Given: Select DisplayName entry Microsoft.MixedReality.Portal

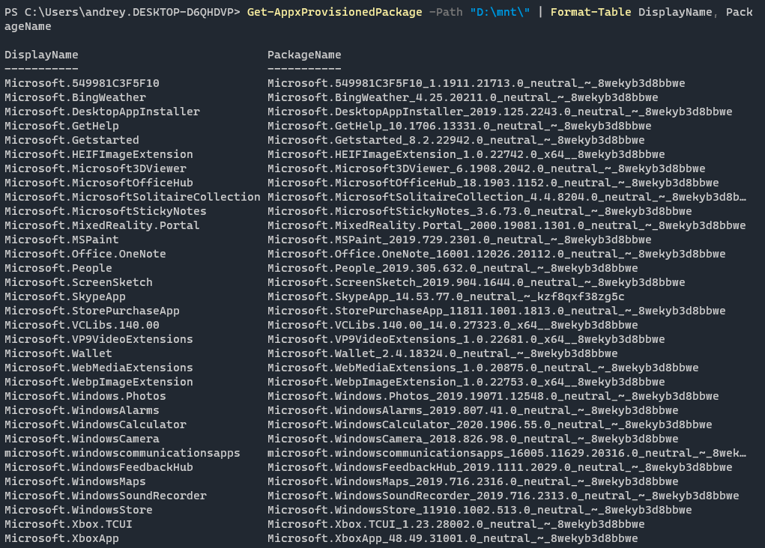Looking at the screenshot, I should point(103,225).
